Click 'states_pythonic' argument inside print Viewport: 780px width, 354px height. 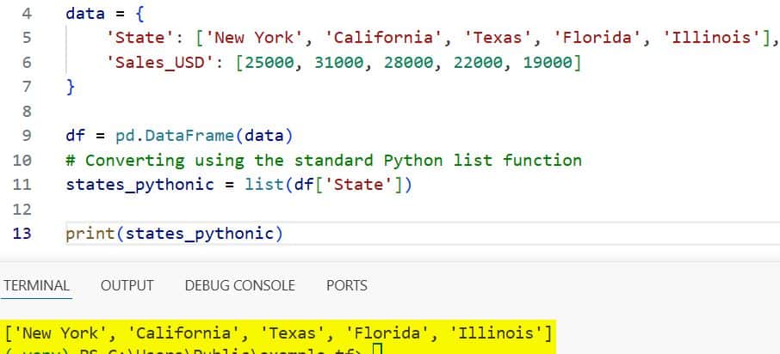tap(200, 234)
